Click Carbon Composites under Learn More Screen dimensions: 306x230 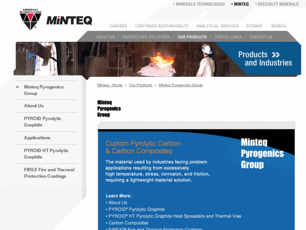pyautogui.click(x=128, y=223)
